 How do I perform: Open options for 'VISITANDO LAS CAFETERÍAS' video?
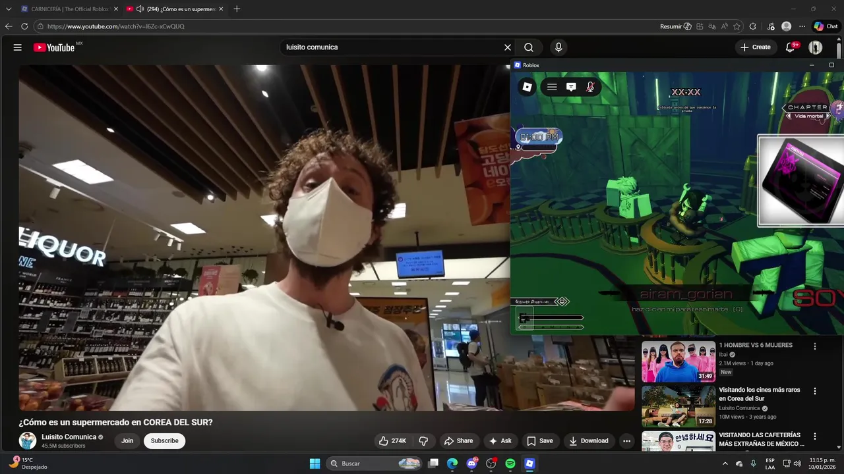click(815, 436)
